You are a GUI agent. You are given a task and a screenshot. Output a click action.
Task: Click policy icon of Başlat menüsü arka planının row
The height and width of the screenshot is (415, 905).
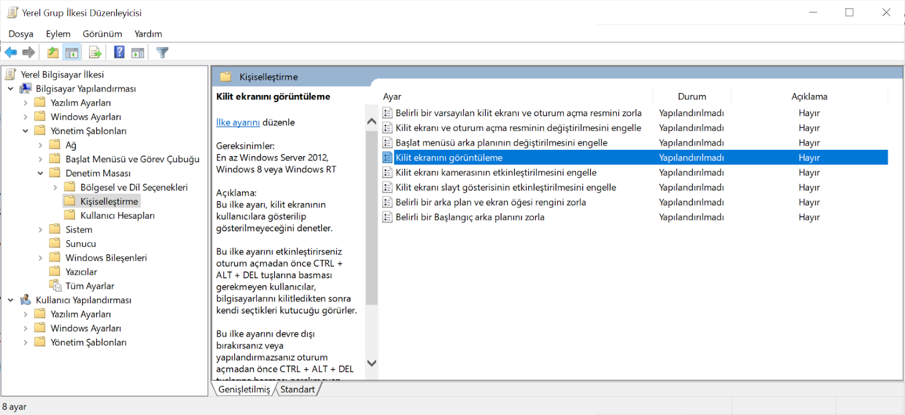click(387, 142)
